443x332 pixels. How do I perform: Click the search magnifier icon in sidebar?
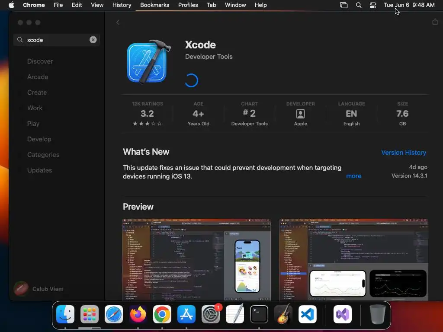(x=20, y=40)
